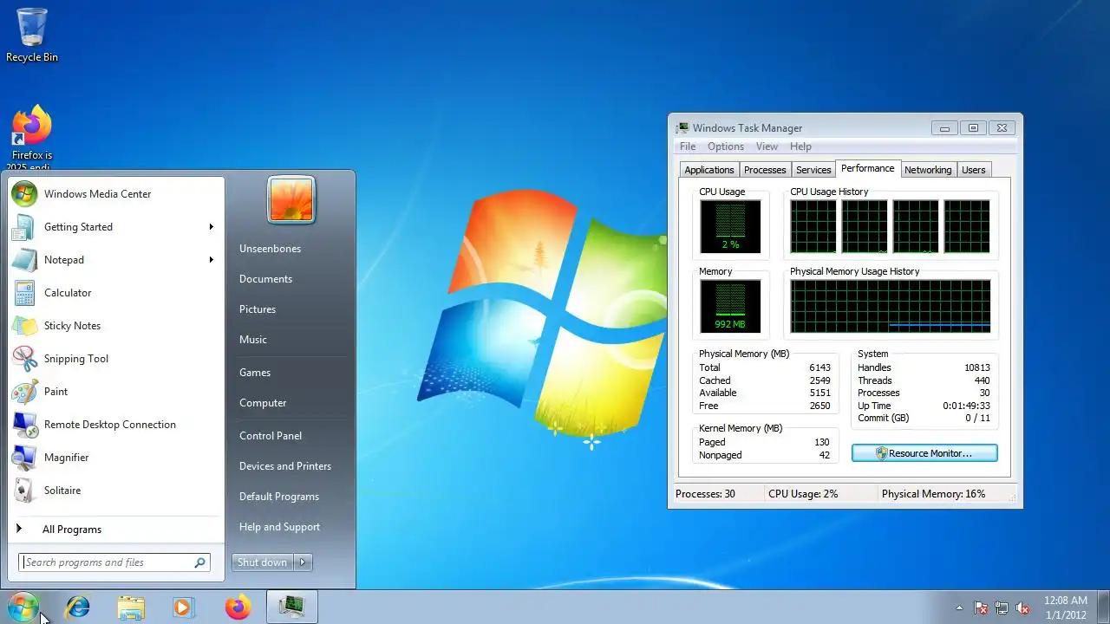Click the Shut down button
The width and height of the screenshot is (1110, 624).
[263, 562]
